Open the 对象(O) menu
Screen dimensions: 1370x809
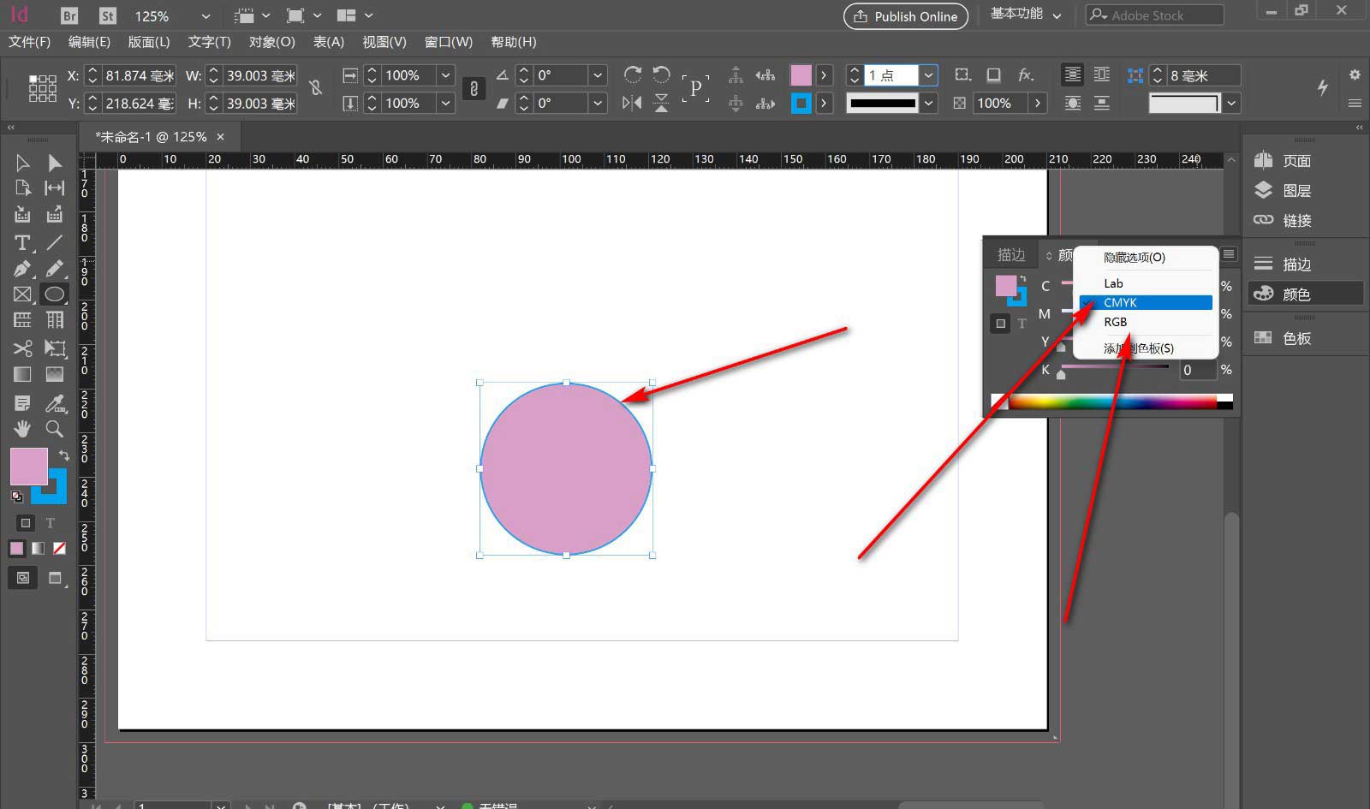271,42
